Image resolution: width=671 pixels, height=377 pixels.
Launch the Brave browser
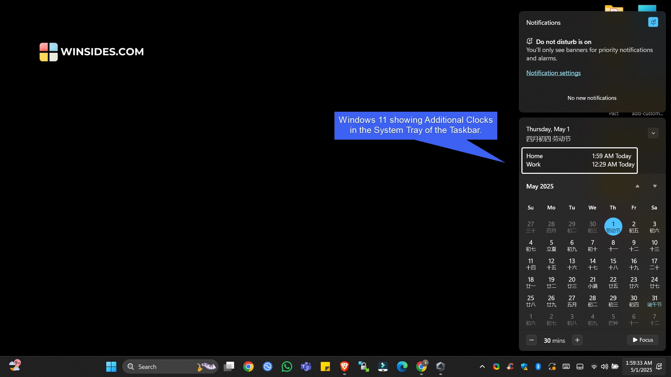(x=345, y=367)
